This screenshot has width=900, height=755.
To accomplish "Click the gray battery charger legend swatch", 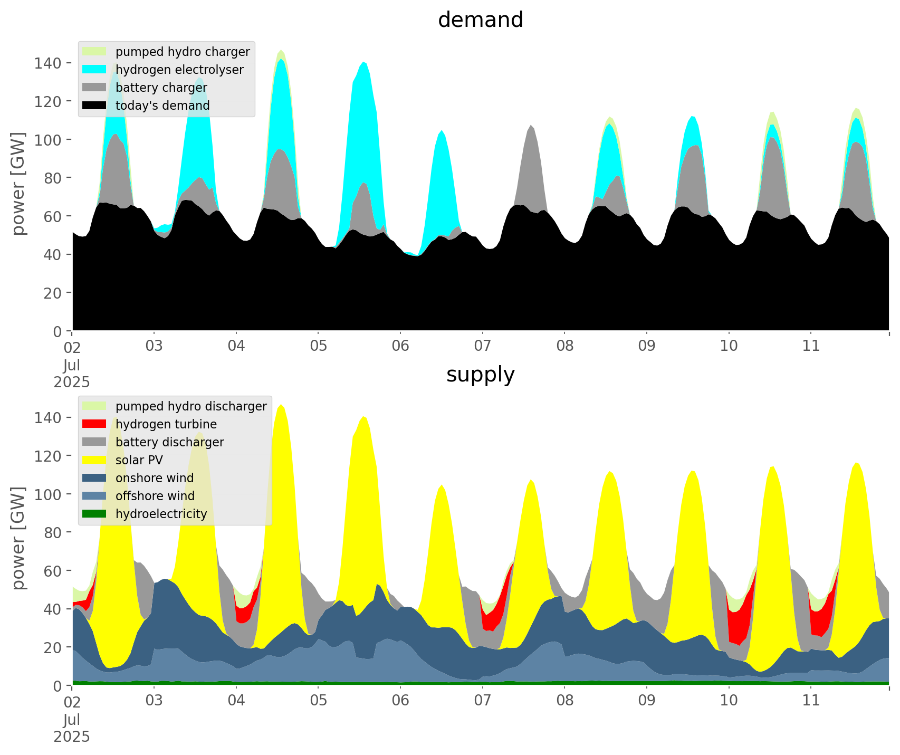I will (94, 88).
